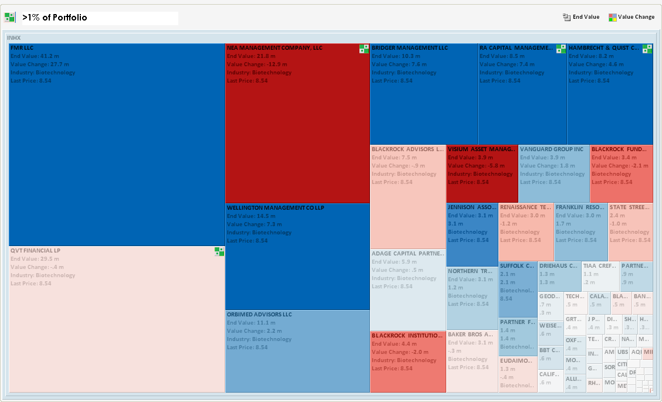Select the CALIF... tile
Screen dimensions: 662x402
click(x=551, y=381)
